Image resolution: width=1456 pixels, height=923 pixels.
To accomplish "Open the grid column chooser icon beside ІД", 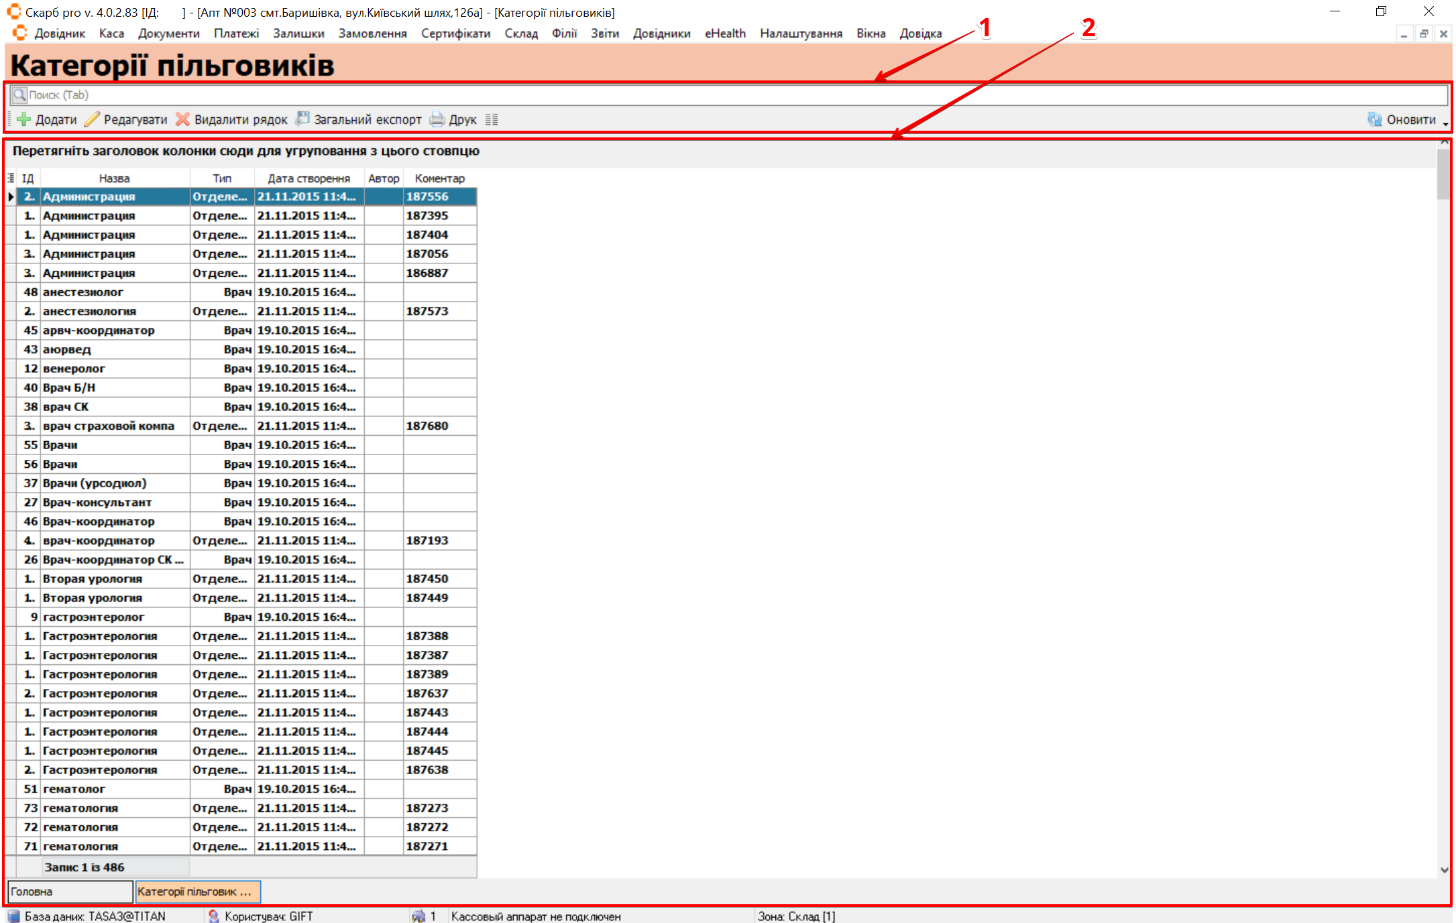I will click(11, 178).
